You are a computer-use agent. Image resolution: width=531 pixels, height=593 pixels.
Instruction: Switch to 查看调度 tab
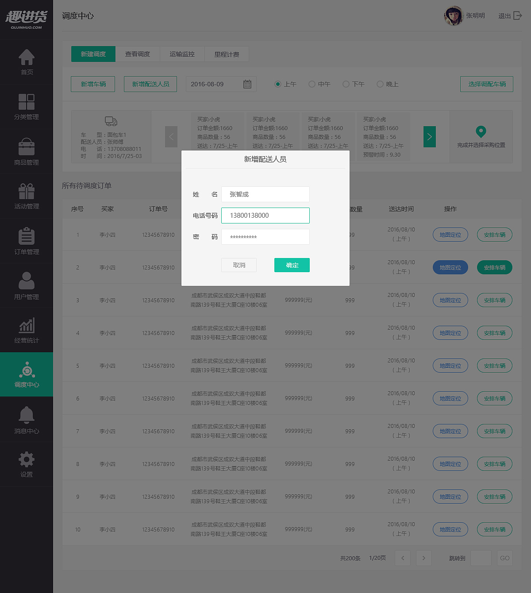pos(138,54)
